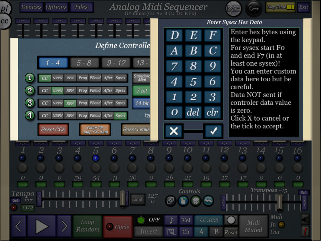Screen dimensions: 321x241
Task: Click the pointing hand control icon
Action: (183, 201)
